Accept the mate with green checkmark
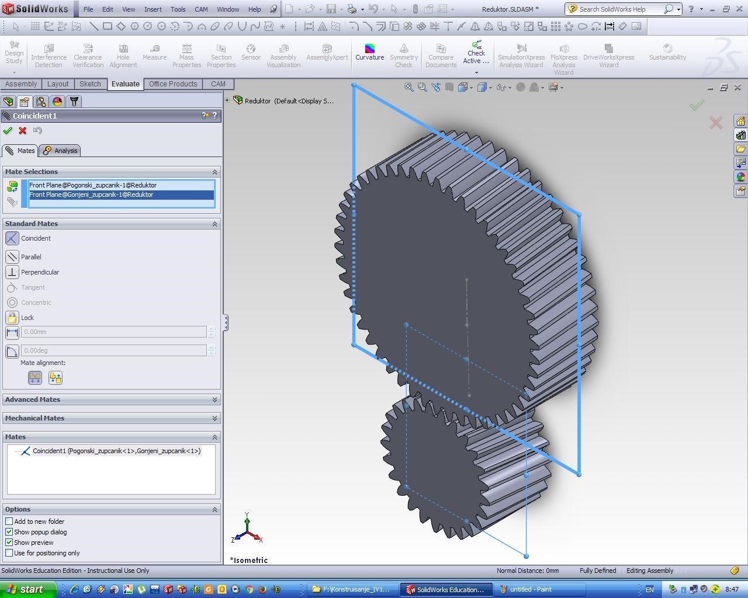748x598 pixels. tap(8, 130)
